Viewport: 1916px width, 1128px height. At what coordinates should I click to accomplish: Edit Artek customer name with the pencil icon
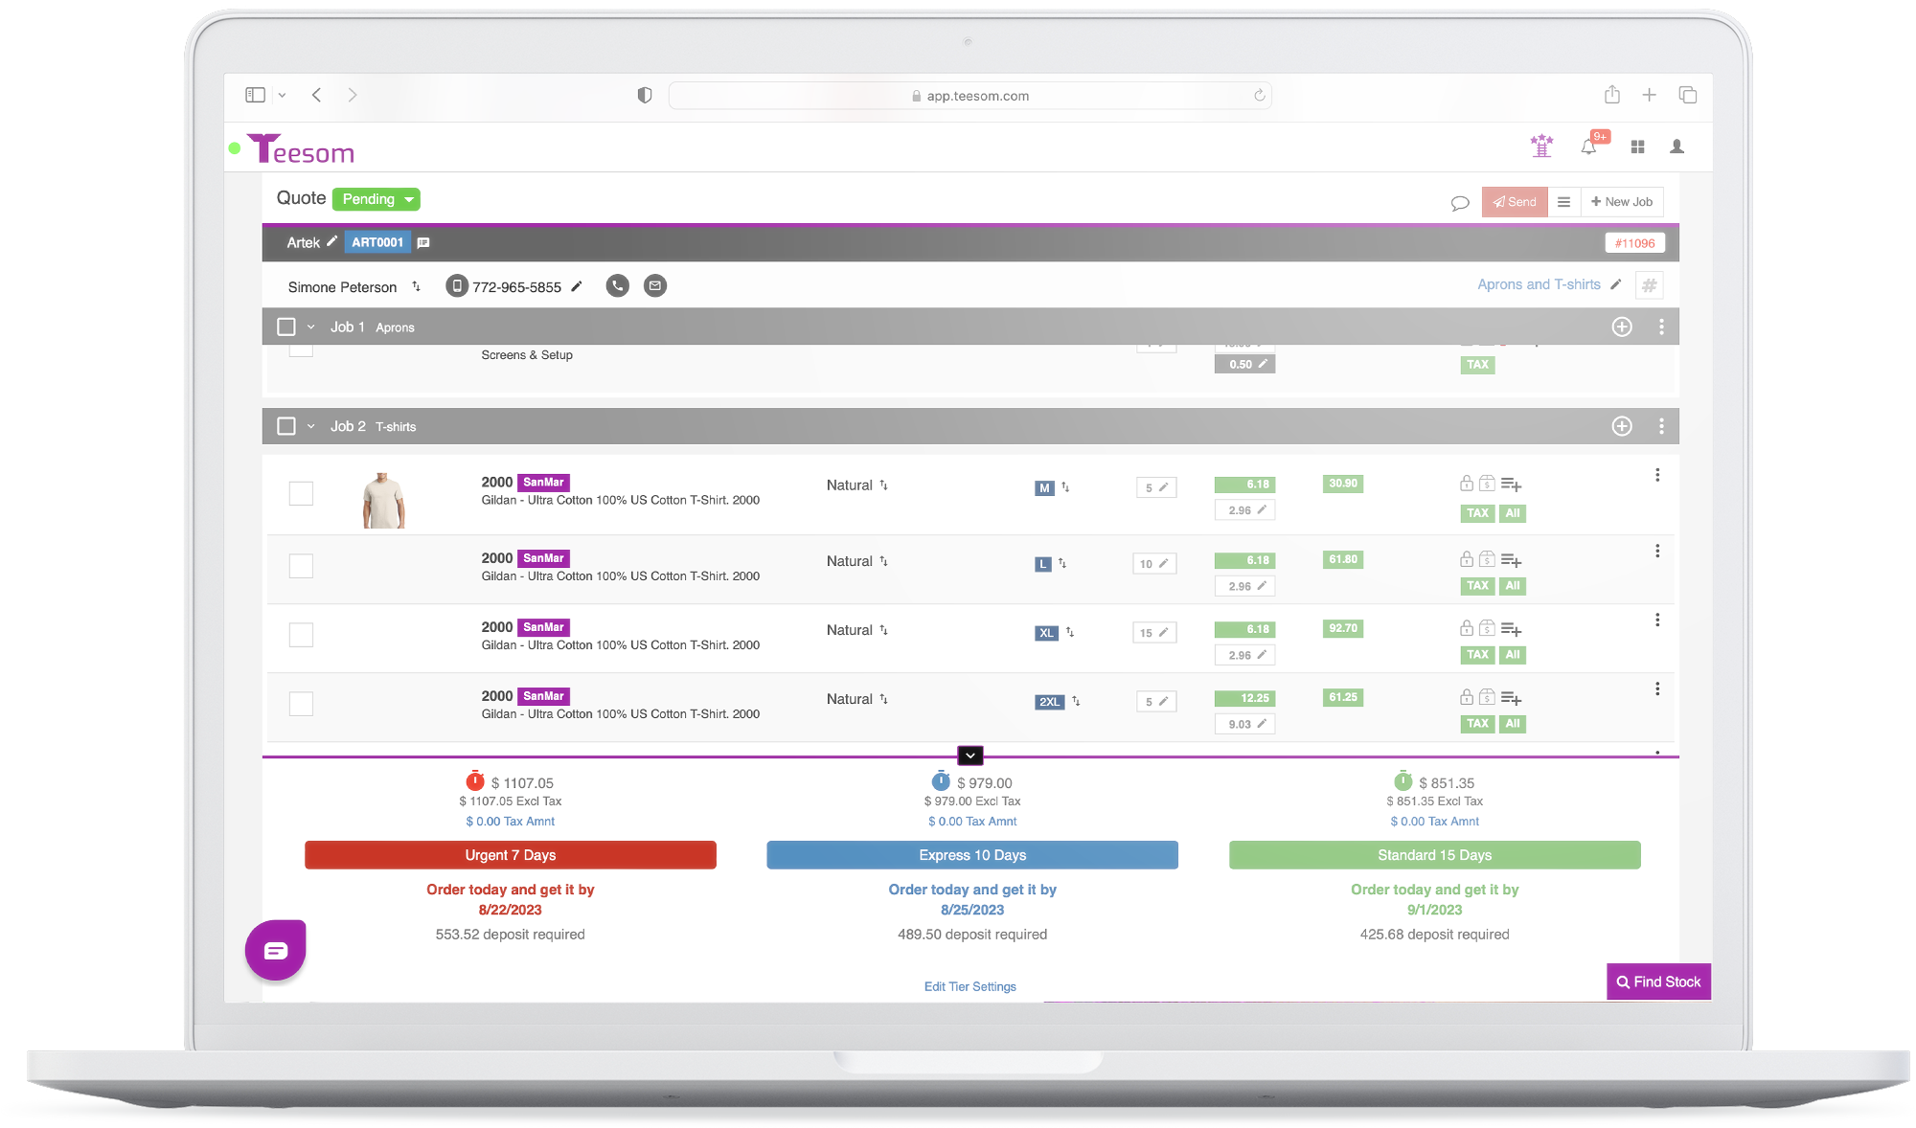pos(331,242)
